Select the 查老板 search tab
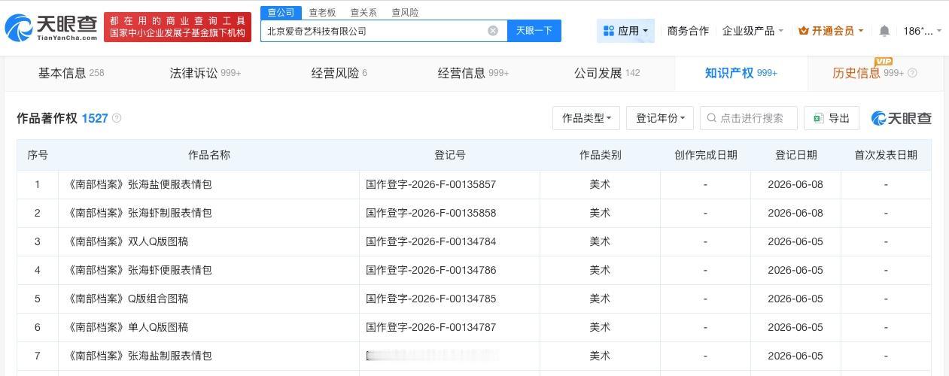Viewport: 949px width, 376px height. point(322,12)
